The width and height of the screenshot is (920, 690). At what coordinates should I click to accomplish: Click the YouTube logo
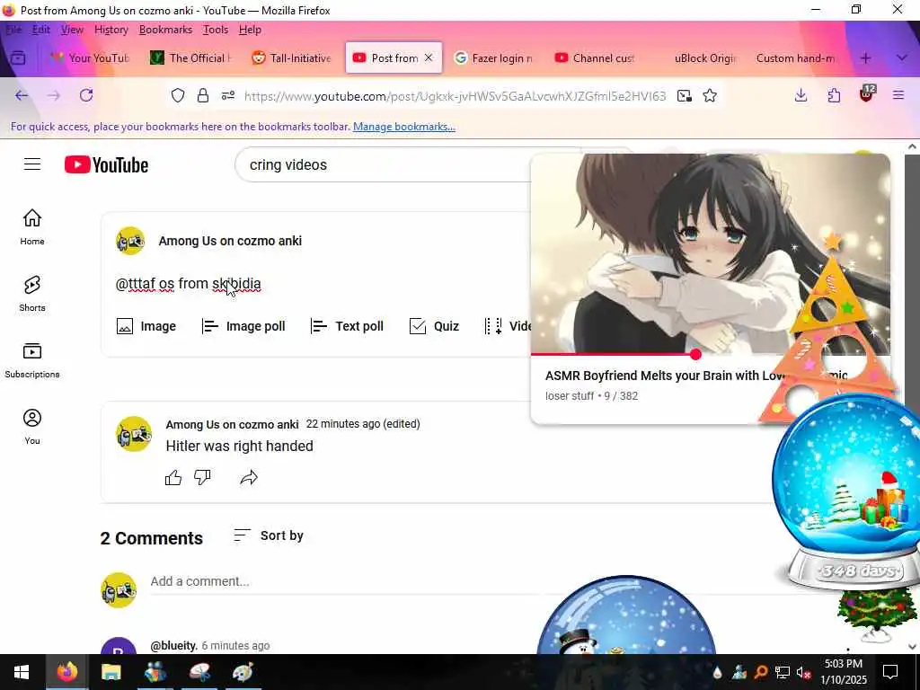(x=106, y=165)
